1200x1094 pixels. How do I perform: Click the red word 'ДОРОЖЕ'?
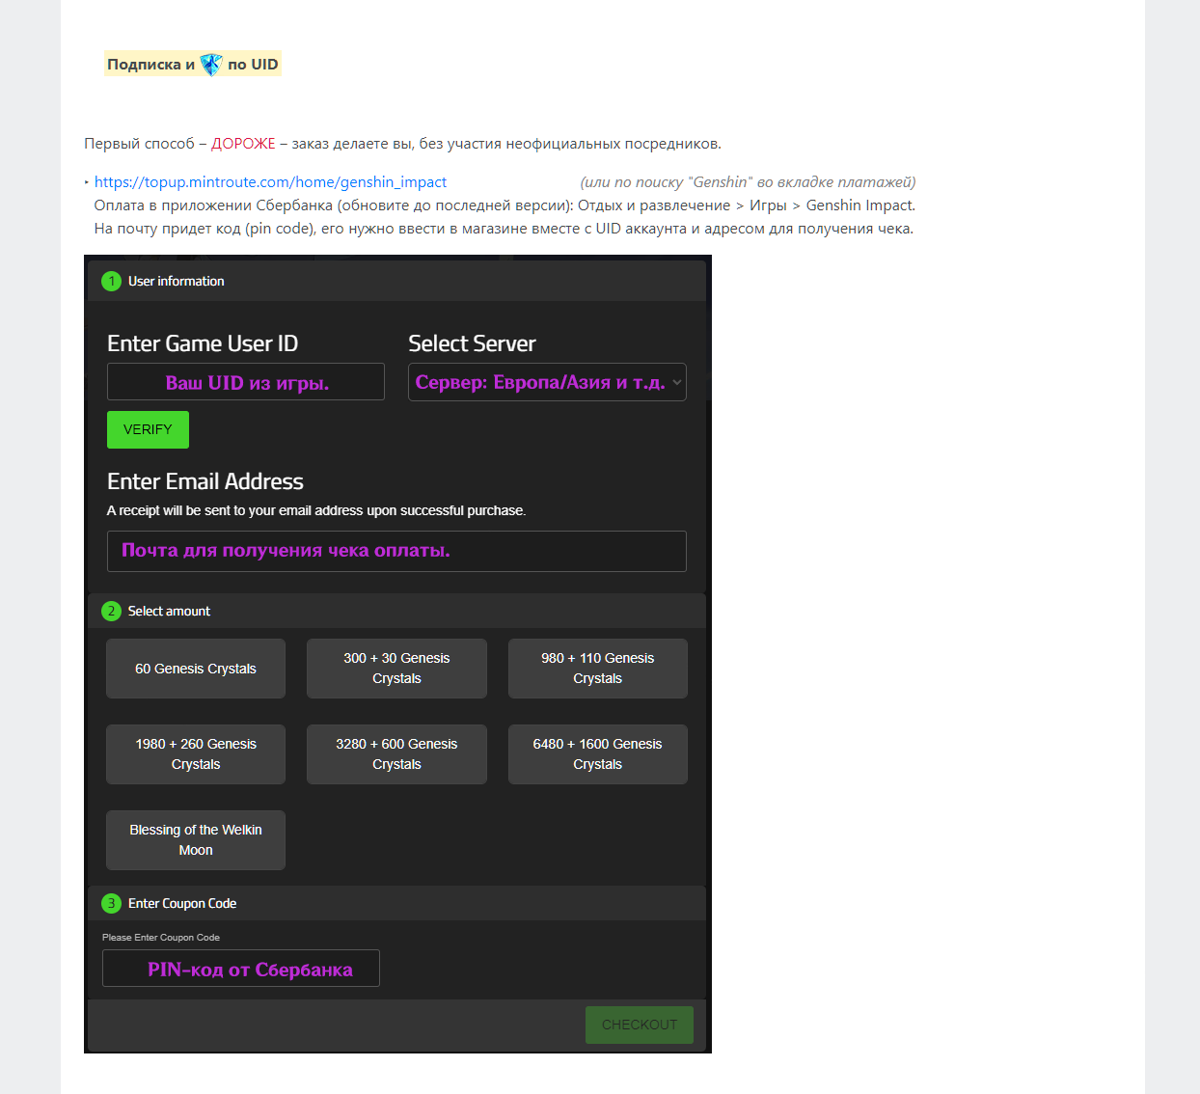click(x=243, y=144)
